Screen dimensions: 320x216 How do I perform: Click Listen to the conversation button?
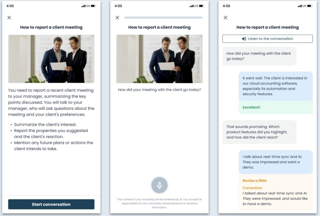(267, 39)
